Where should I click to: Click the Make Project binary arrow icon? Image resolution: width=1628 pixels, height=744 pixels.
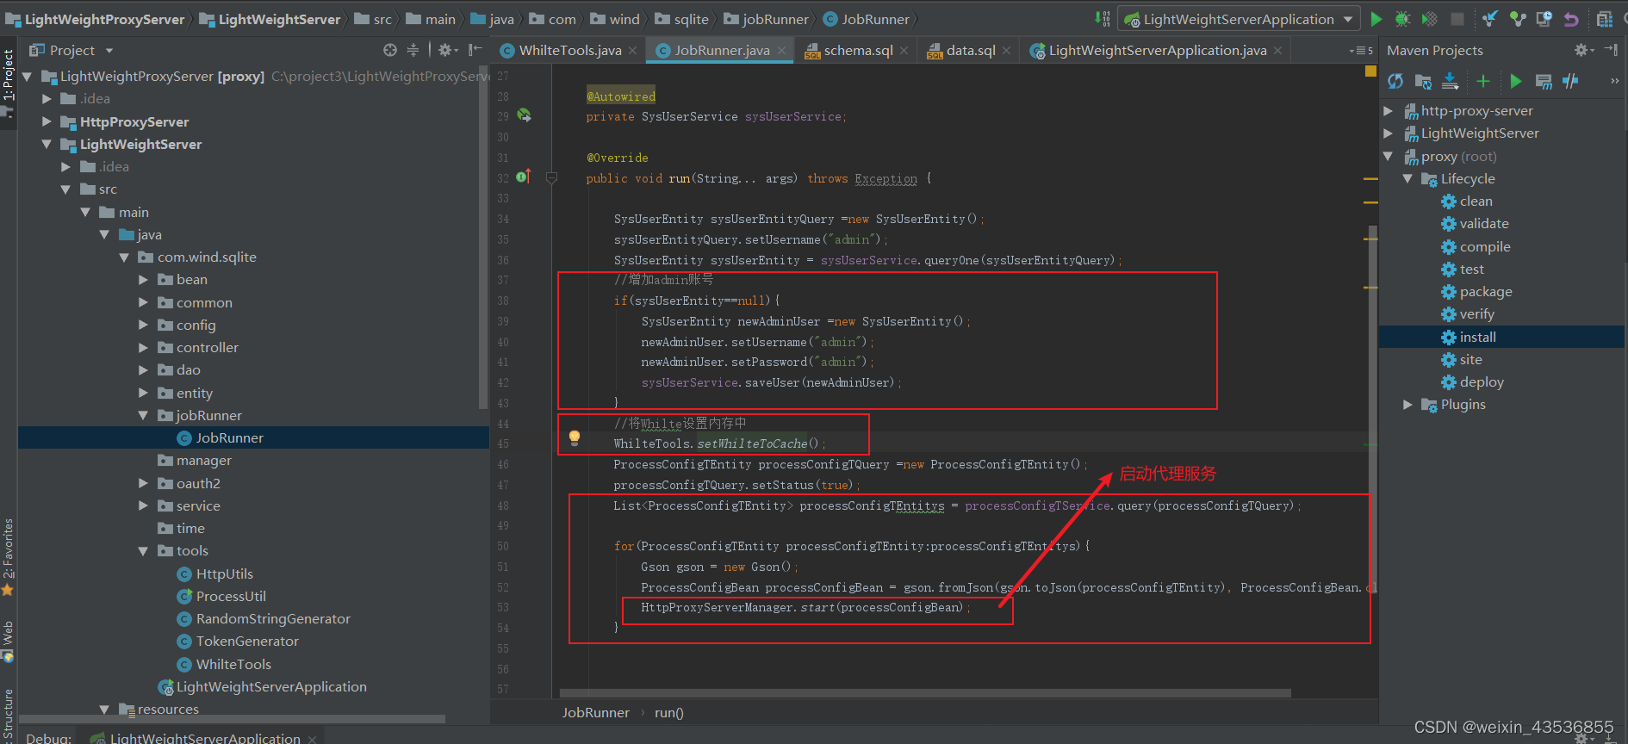(1102, 19)
